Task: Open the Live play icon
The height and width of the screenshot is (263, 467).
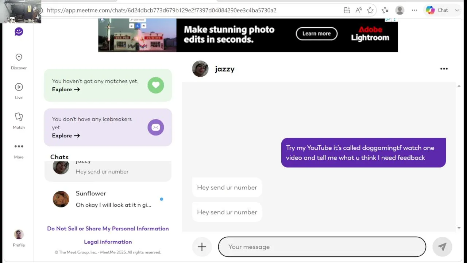Action: (x=19, y=87)
